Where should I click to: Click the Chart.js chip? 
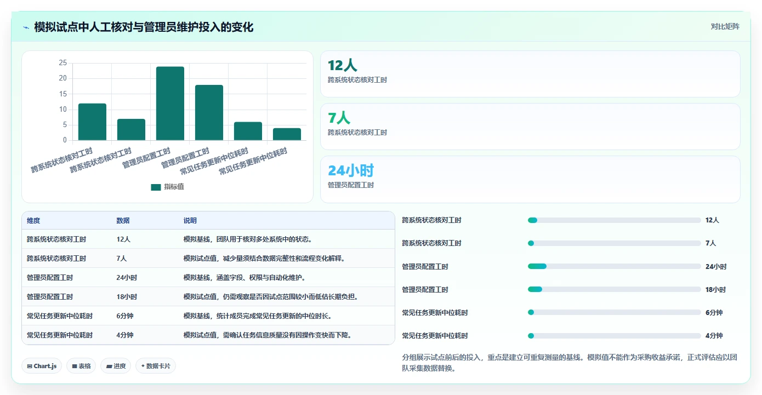coord(42,366)
